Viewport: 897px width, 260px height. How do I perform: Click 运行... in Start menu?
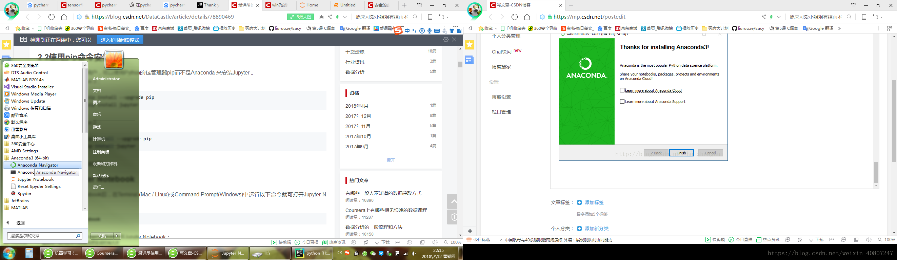point(99,187)
